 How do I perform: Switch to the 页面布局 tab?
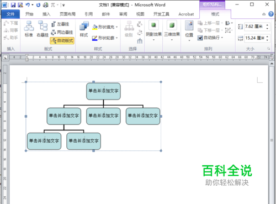point(67,14)
